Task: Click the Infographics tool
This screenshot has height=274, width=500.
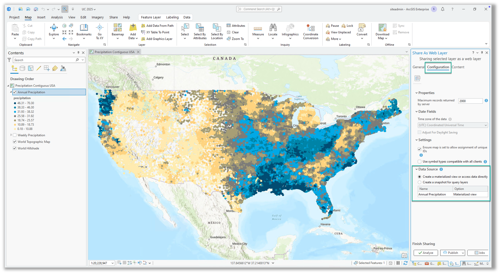Action: pos(290,31)
